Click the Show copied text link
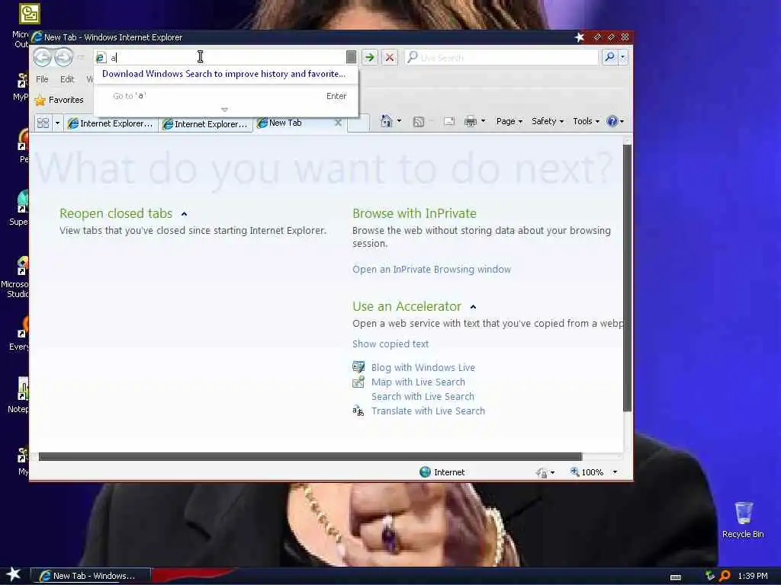781x585 pixels. [x=390, y=344]
